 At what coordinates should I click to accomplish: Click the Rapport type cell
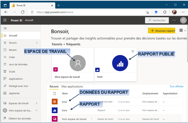(x=101, y=110)
